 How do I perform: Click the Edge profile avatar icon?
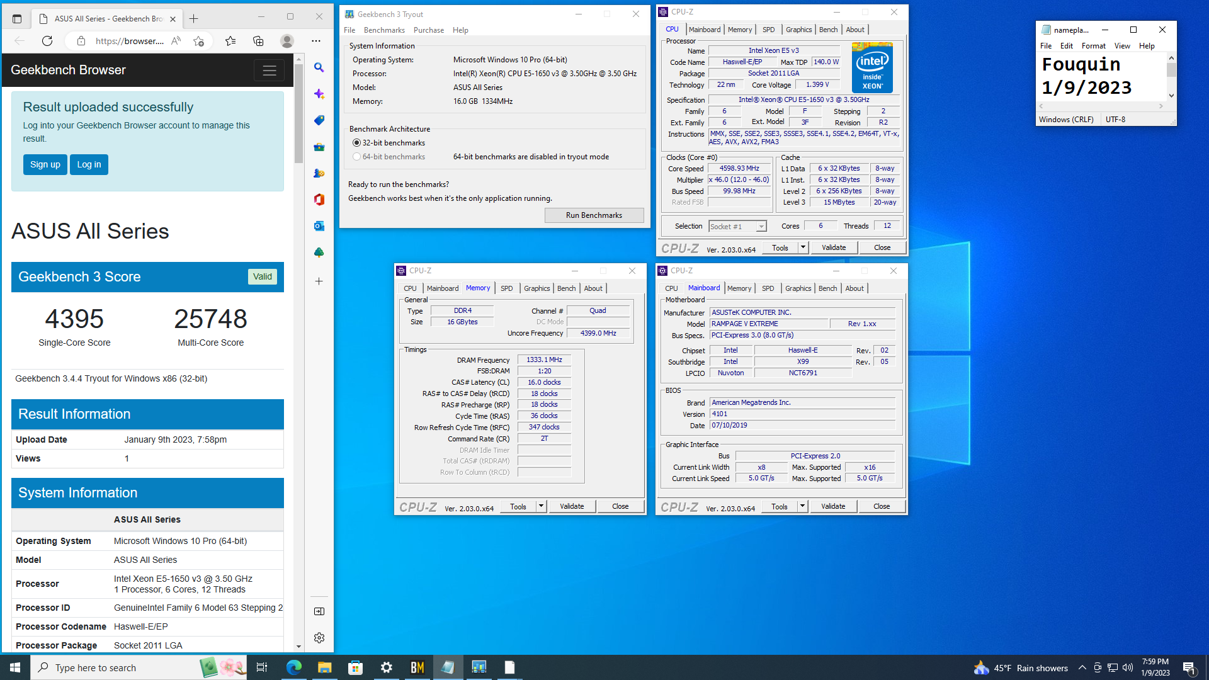tap(287, 41)
